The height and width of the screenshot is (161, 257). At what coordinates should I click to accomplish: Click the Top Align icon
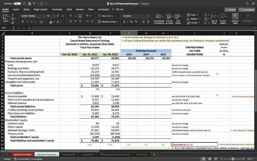71,16
